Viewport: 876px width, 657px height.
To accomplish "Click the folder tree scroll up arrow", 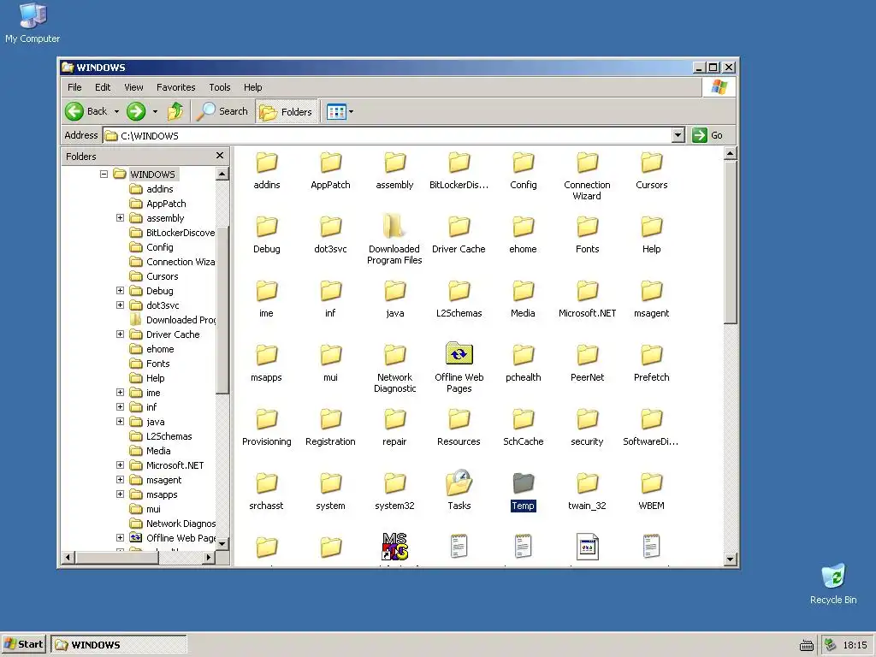I will 222,174.
